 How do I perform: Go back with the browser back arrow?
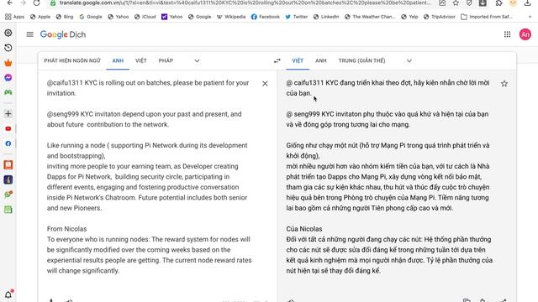point(9,3)
